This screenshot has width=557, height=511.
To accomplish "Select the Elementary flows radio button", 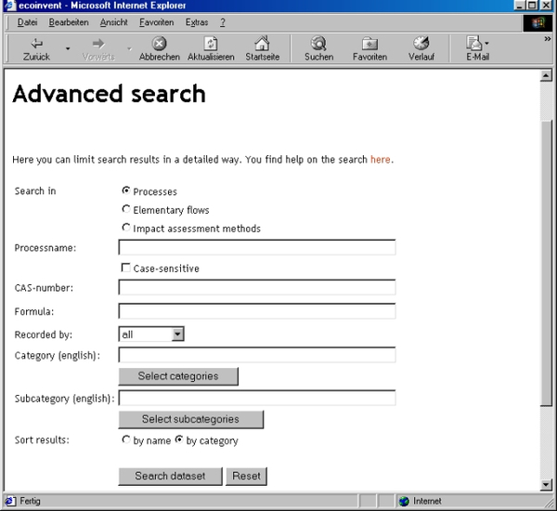I will tap(126, 210).
